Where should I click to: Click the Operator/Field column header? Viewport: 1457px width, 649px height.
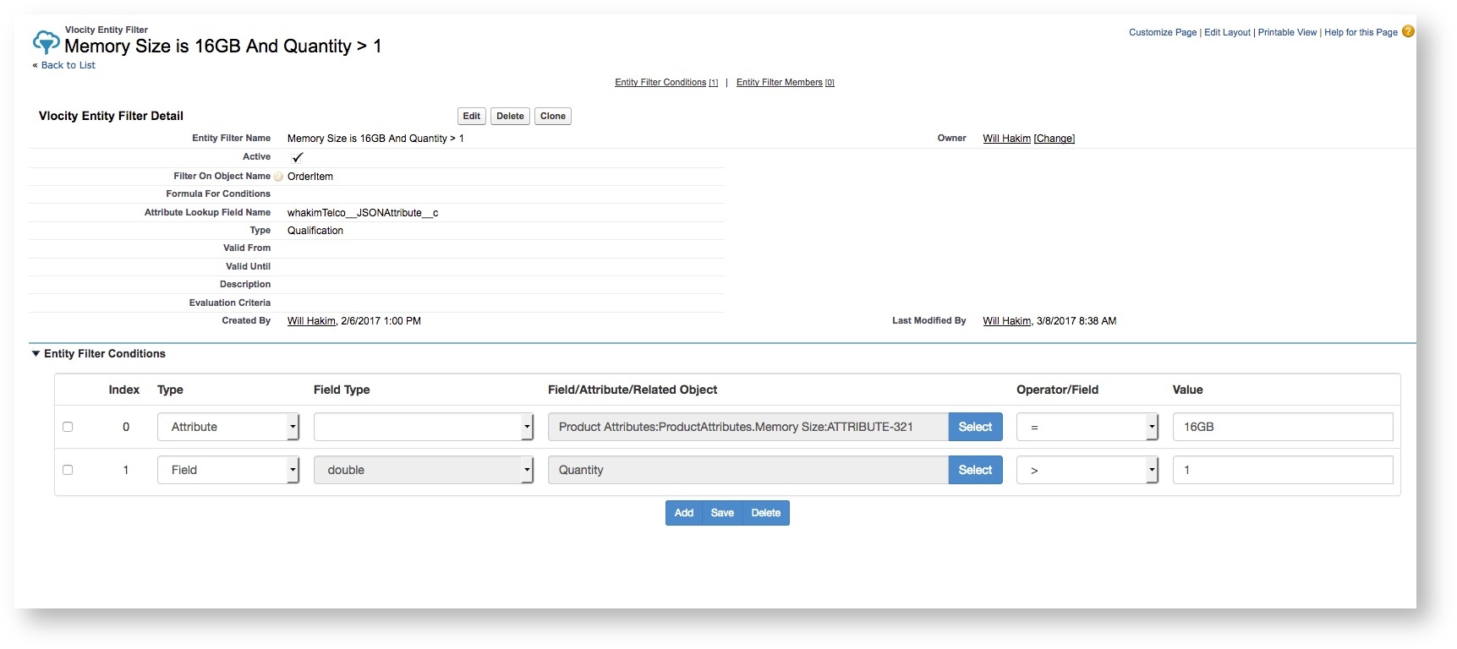coord(1057,390)
